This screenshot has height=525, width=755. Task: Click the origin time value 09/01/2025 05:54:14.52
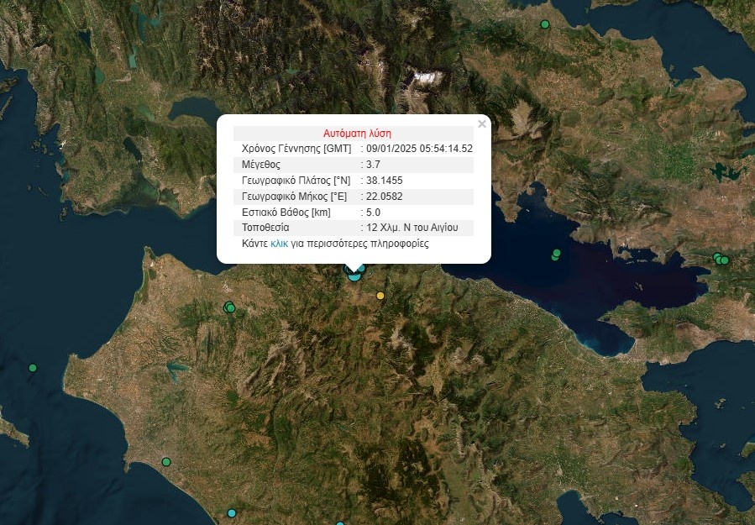tap(419, 149)
